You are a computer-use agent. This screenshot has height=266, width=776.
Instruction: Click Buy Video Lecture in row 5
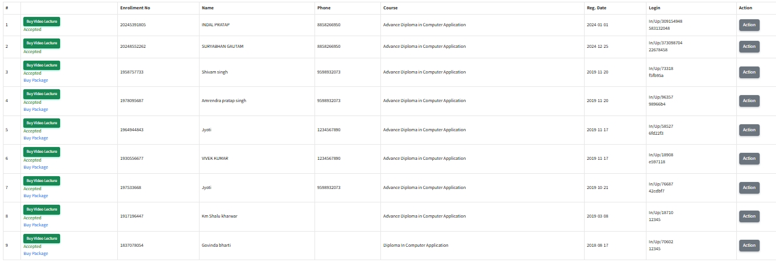tap(41, 123)
